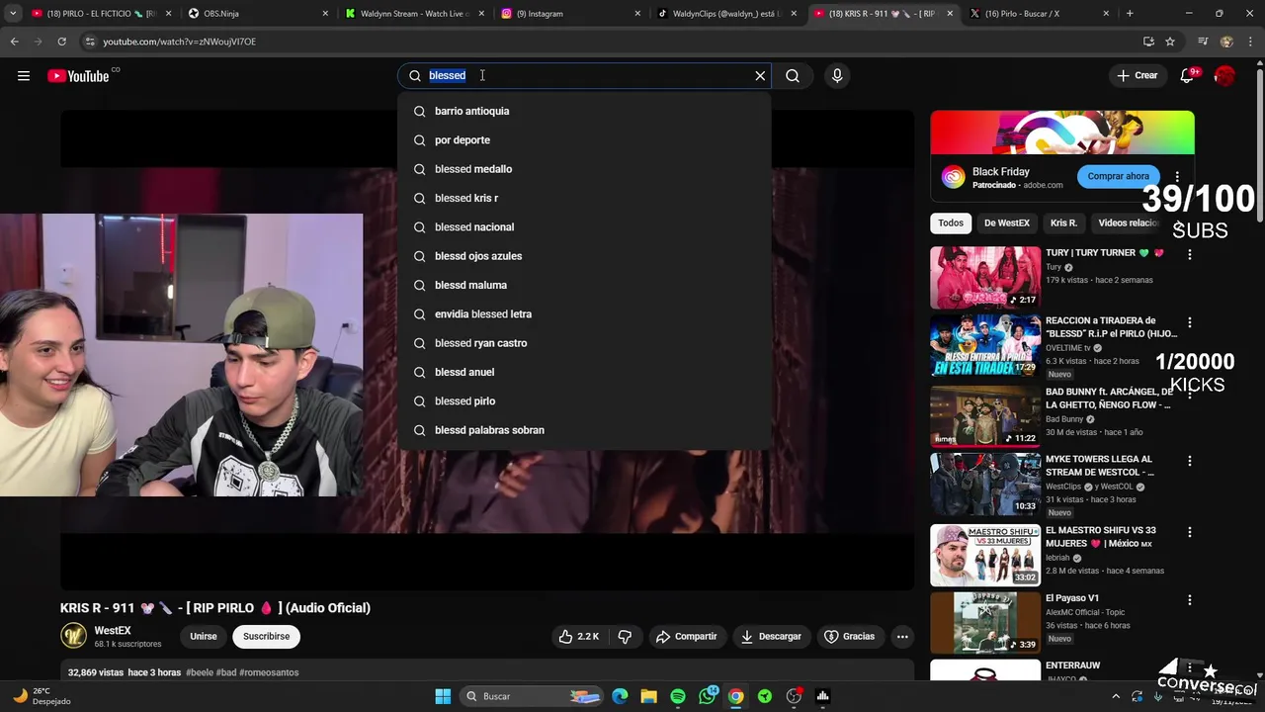Choose suggestion 'blessed pirlo'
1265x712 pixels.
point(584,401)
